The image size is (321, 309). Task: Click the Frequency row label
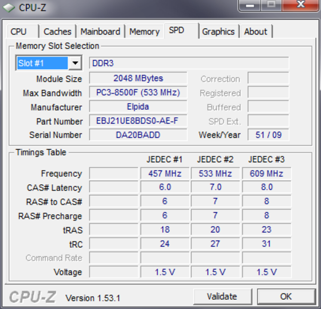tap(61, 174)
